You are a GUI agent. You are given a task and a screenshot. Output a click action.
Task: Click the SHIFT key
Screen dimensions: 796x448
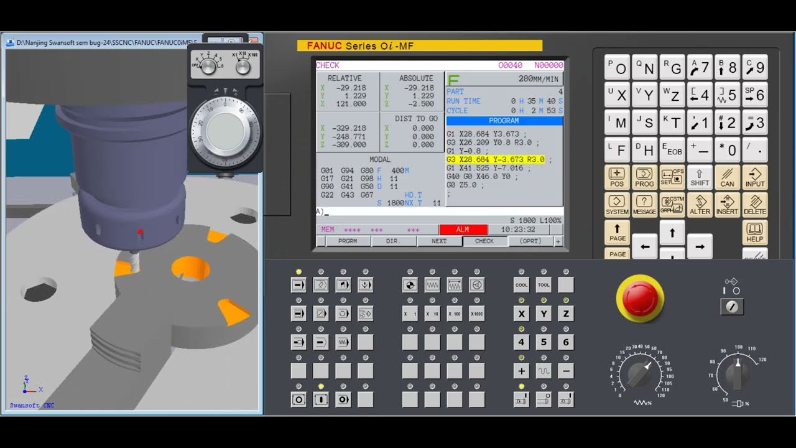point(700,177)
